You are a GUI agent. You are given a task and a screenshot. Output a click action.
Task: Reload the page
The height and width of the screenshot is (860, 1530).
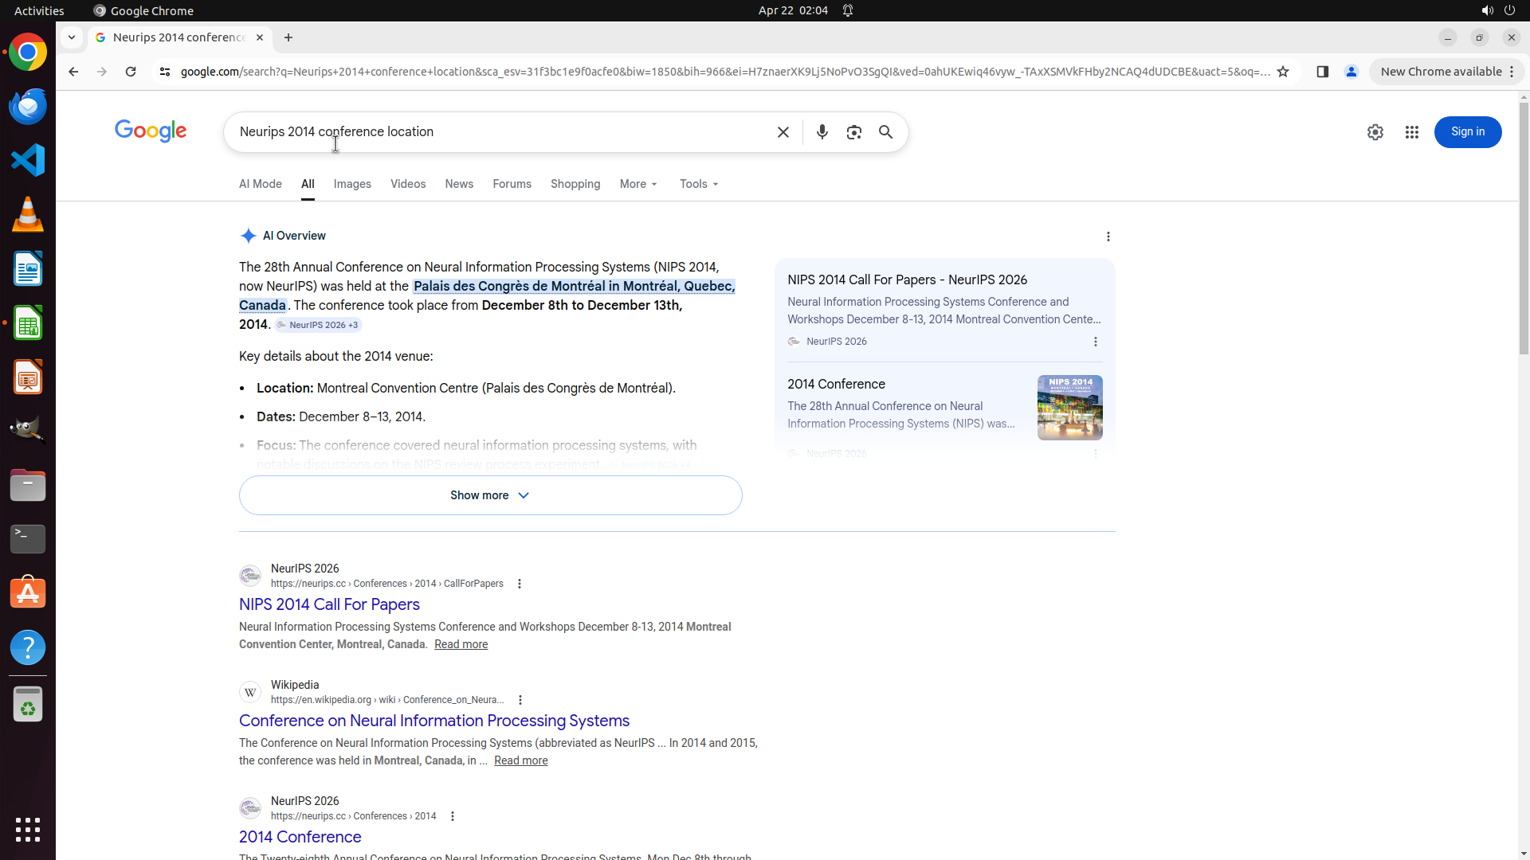[x=131, y=72]
